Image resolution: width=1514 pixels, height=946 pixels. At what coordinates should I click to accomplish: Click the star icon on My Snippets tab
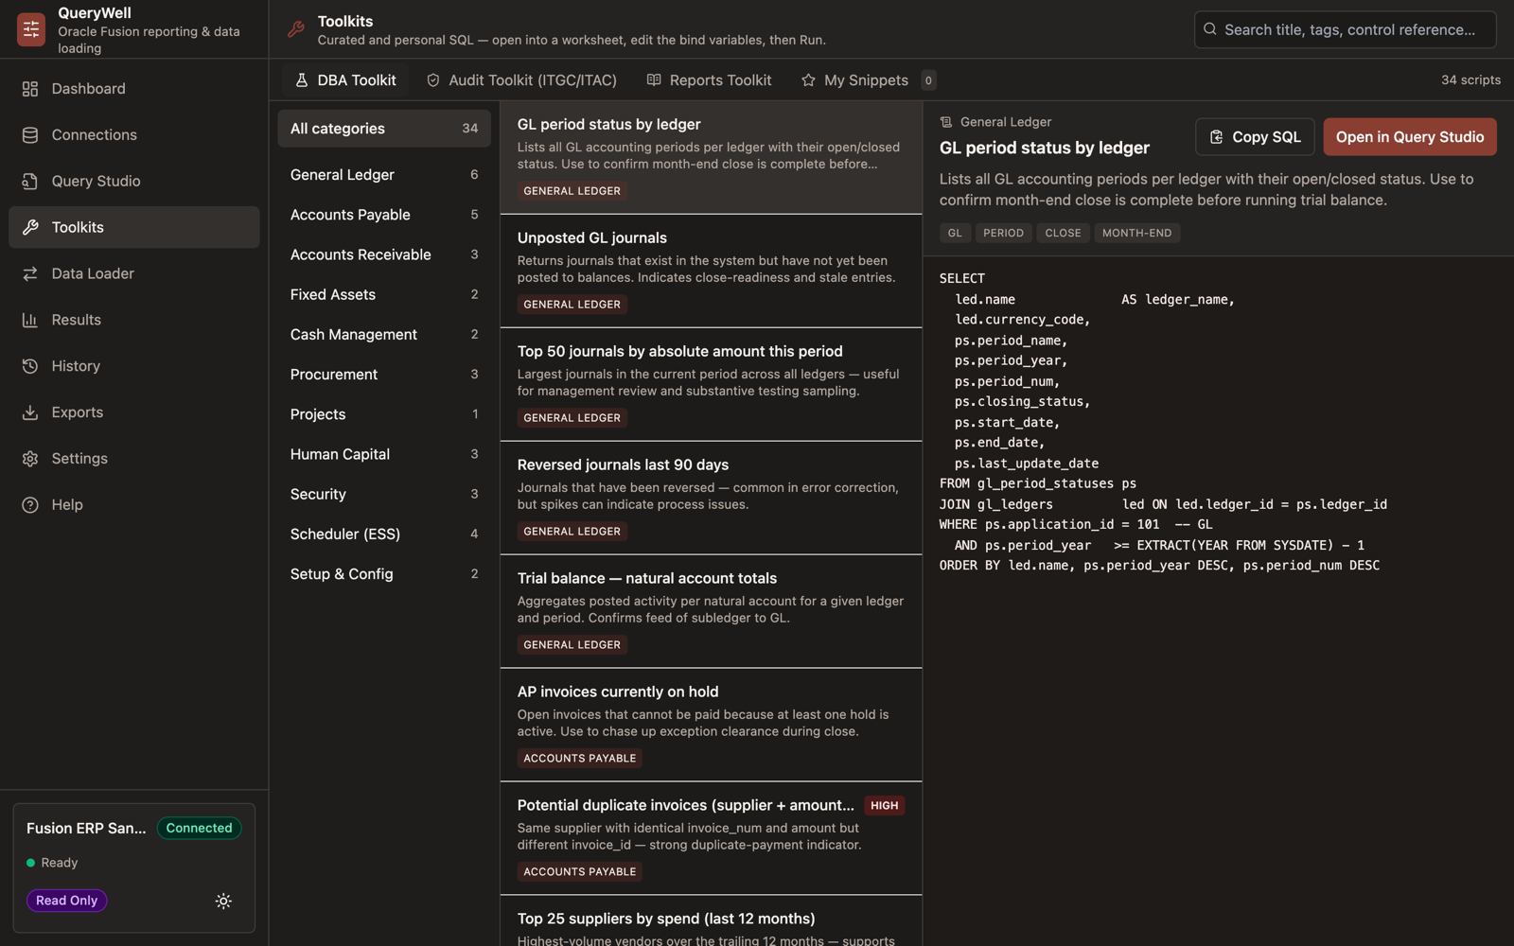click(808, 80)
